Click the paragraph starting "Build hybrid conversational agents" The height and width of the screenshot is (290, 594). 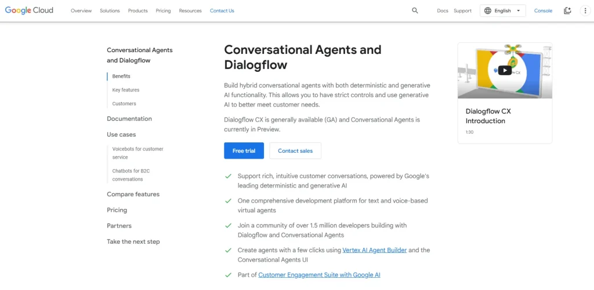[327, 95]
